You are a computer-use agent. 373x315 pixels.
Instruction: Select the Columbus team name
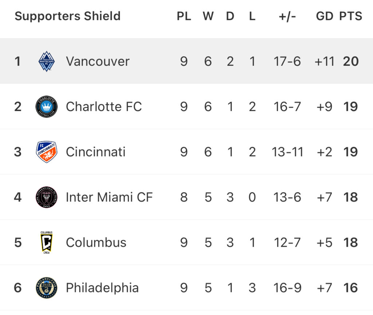click(96, 242)
